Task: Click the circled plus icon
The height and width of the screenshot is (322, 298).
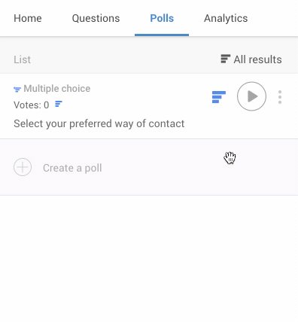Action: (x=23, y=167)
